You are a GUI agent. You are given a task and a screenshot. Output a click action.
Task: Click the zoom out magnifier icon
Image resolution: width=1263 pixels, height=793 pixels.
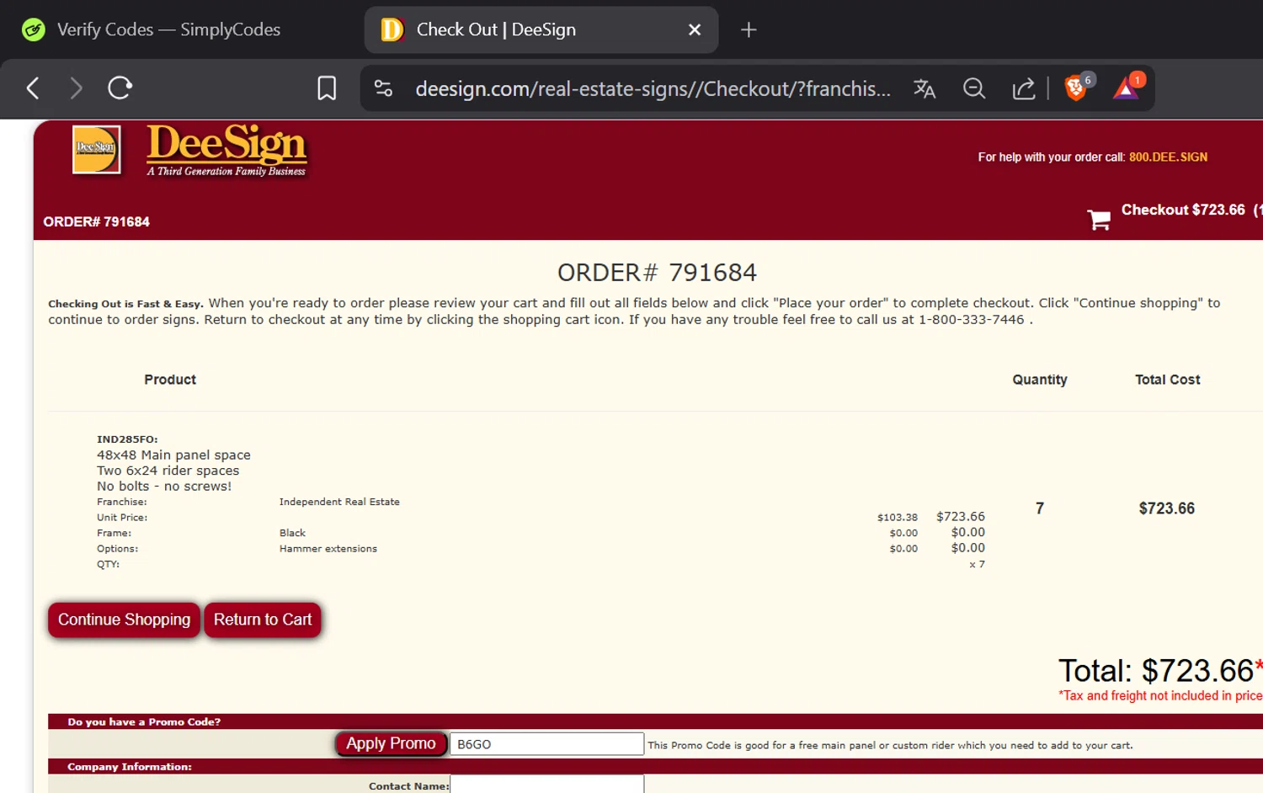click(974, 88)
